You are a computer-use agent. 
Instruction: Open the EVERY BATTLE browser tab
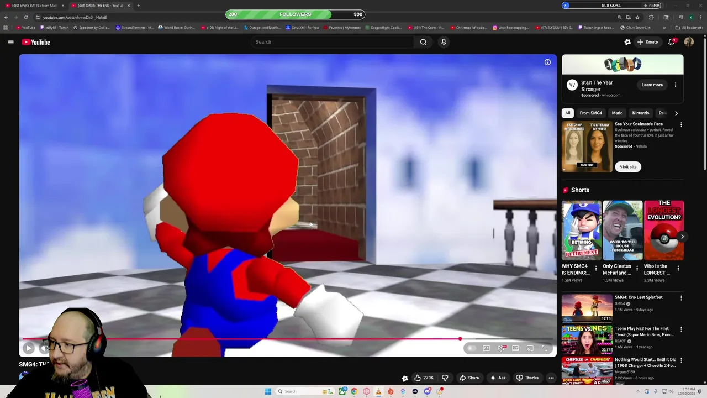(34, 6)
